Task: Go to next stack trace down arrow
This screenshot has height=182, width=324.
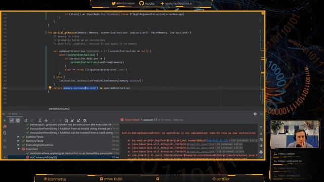Action: [x=261, y=133]
